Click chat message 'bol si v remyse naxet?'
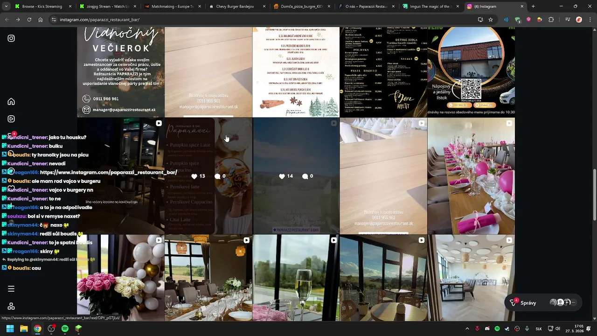The width and height of the screenshot is (597, 336). [54, 216]
